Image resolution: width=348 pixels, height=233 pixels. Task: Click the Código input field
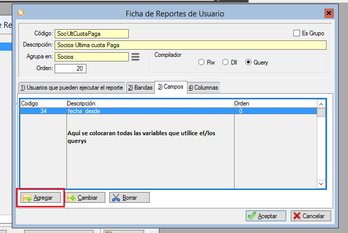pyautogui.click(x=92, y=34)
